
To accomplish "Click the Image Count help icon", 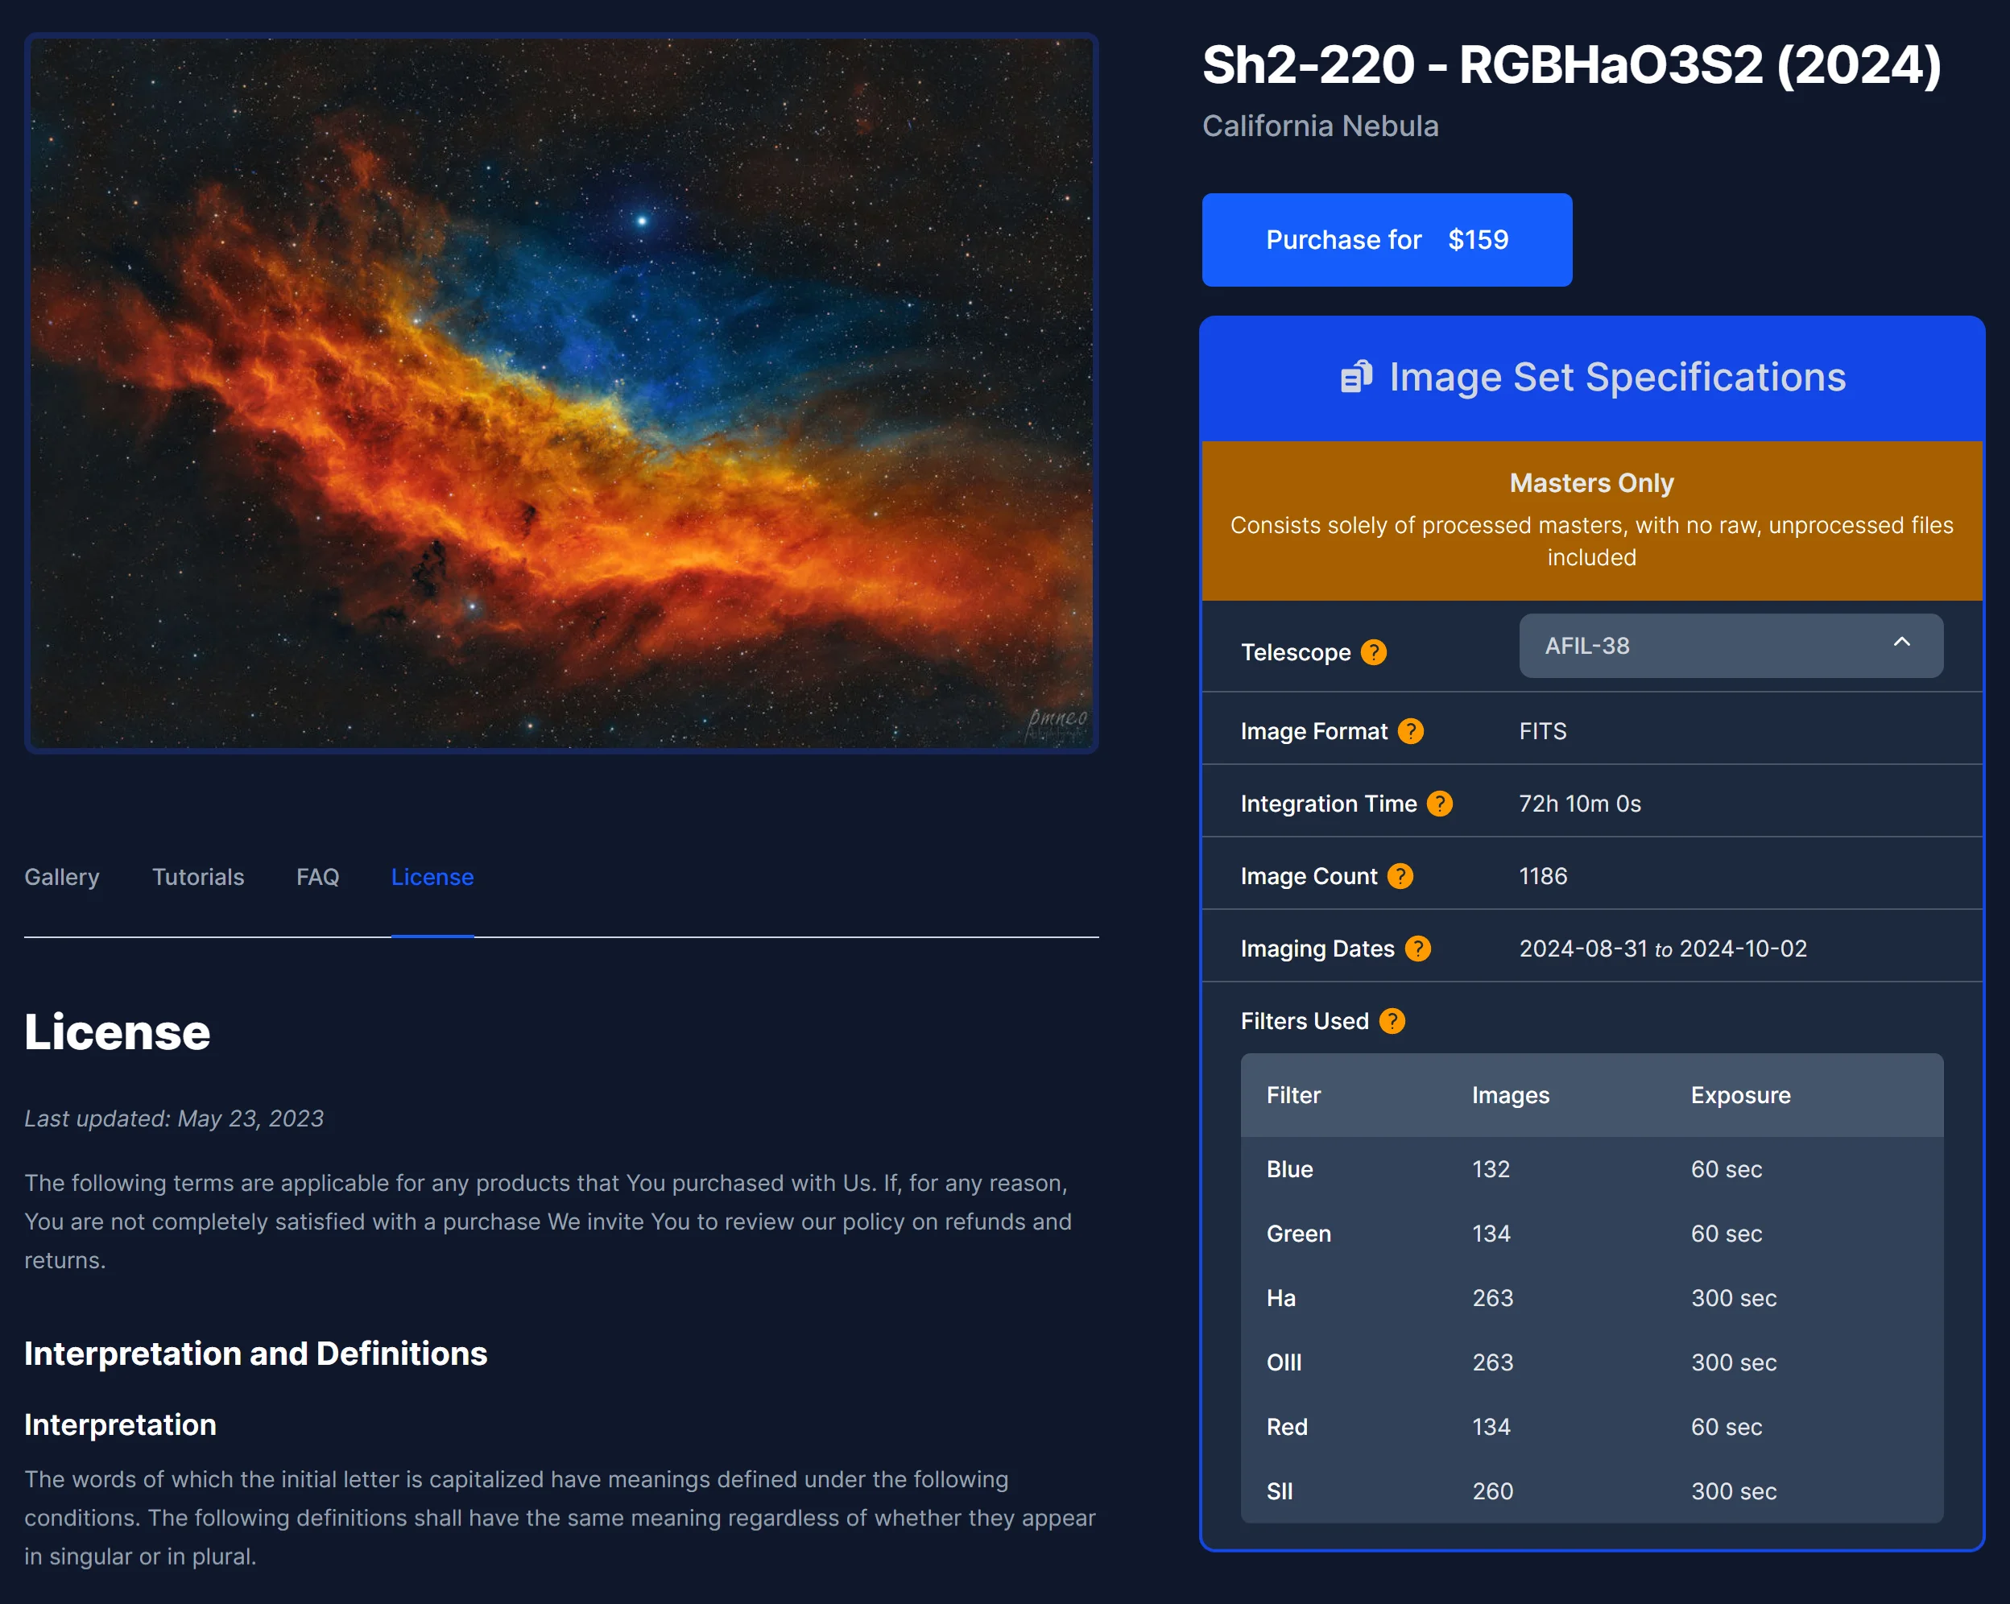I will (1400, 876).
